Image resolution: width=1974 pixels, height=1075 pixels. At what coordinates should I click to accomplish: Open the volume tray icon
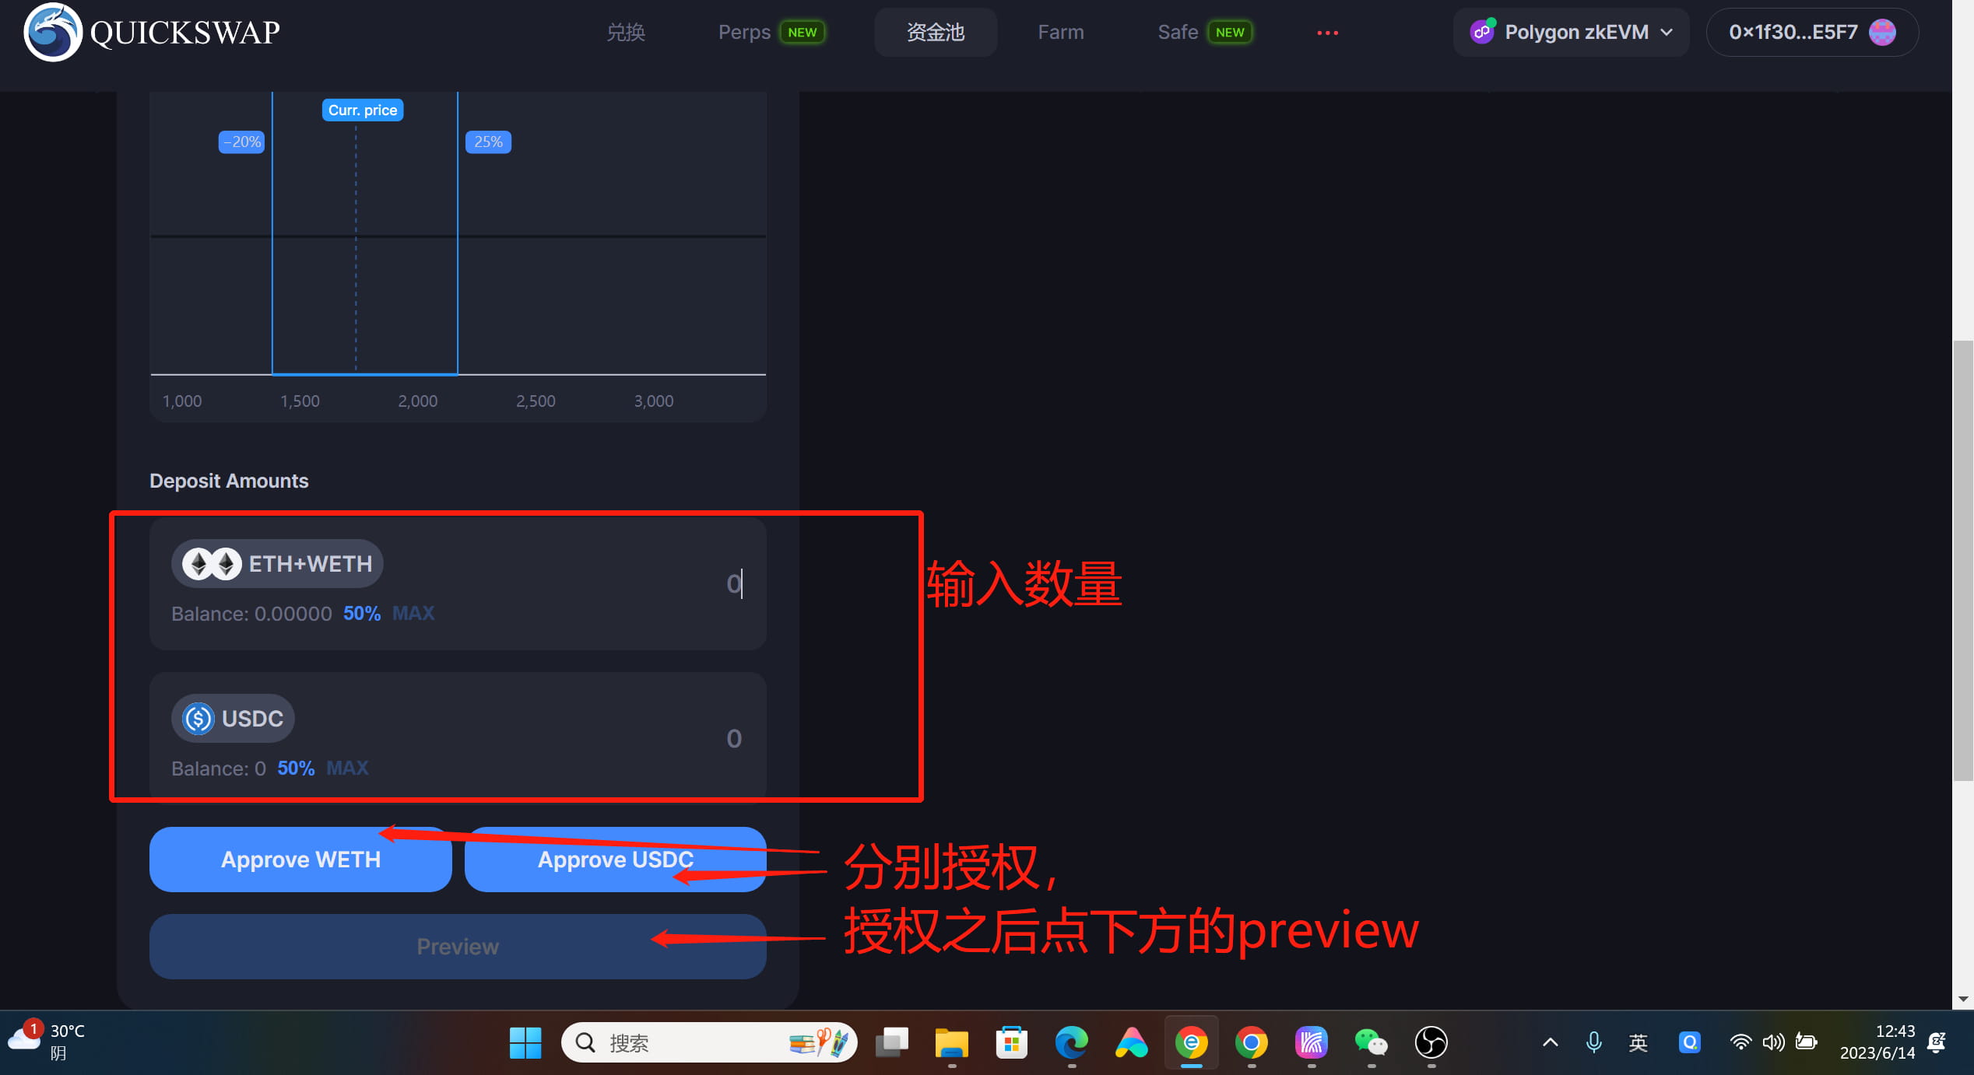pos(1773,1042)
